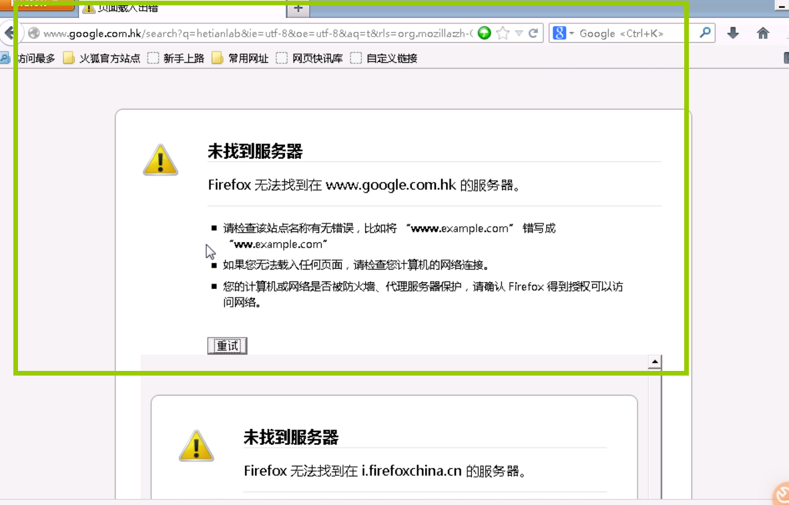
Task: Click the text mentioning i.firefoxchina.cn server
Action: [x=385, y=471]
